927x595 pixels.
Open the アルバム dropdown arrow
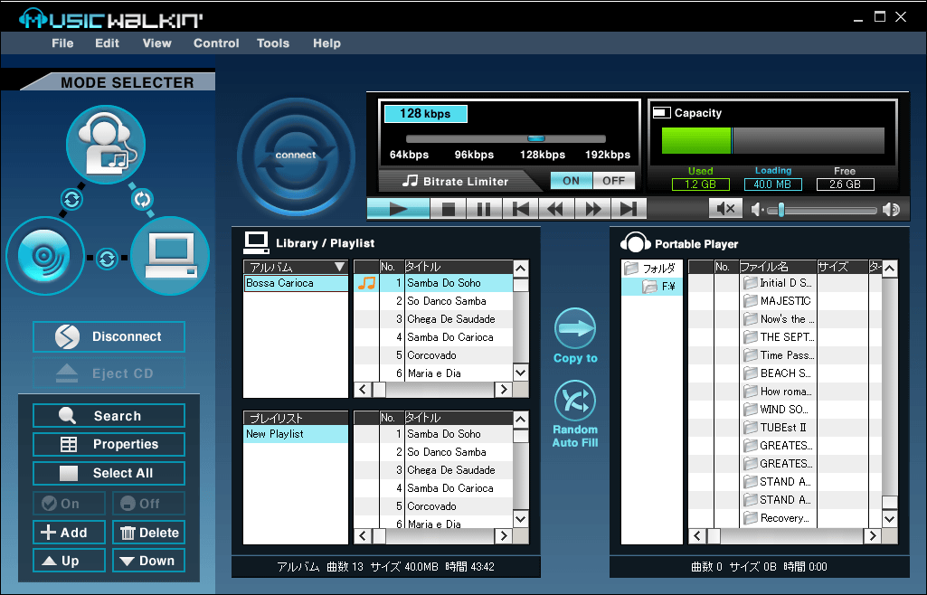(x=339, y=267)
